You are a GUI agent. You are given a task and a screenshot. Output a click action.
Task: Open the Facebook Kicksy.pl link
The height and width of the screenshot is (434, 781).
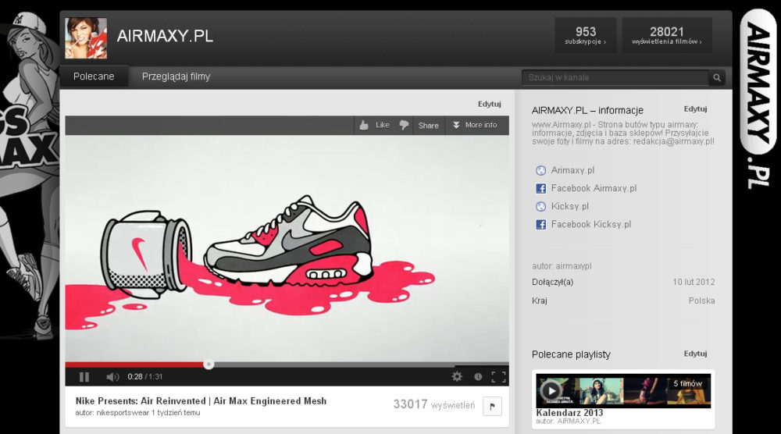click(x=590, y=225)
